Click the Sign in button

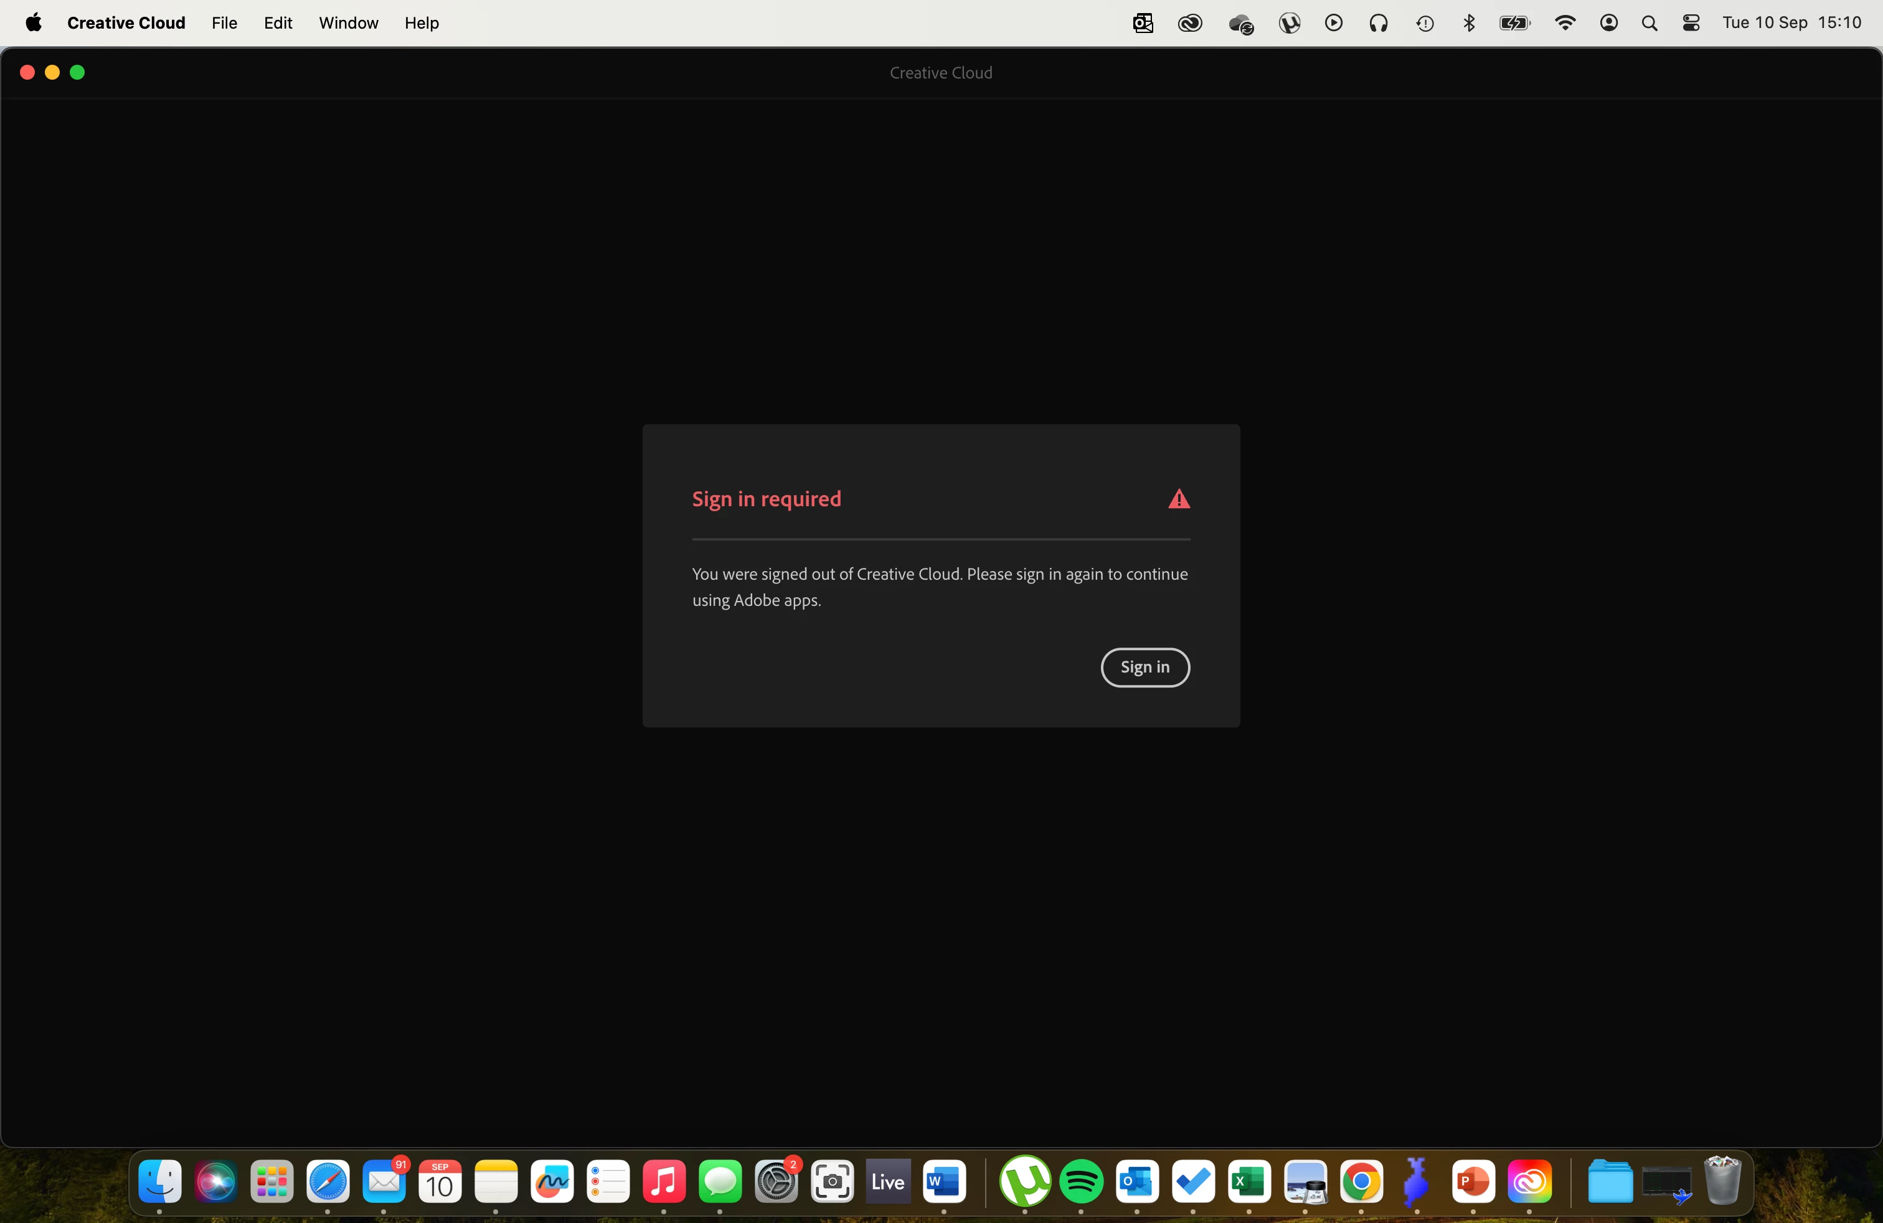click(x=1145, y=667)
